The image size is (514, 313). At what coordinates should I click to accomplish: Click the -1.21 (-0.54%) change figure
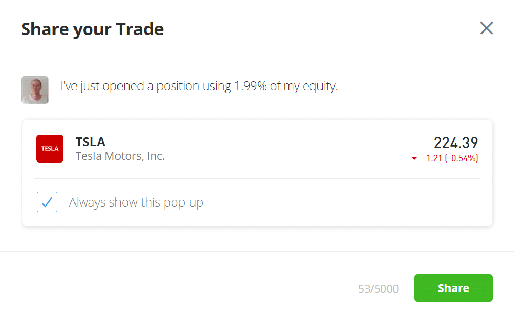tap(450, 158)
